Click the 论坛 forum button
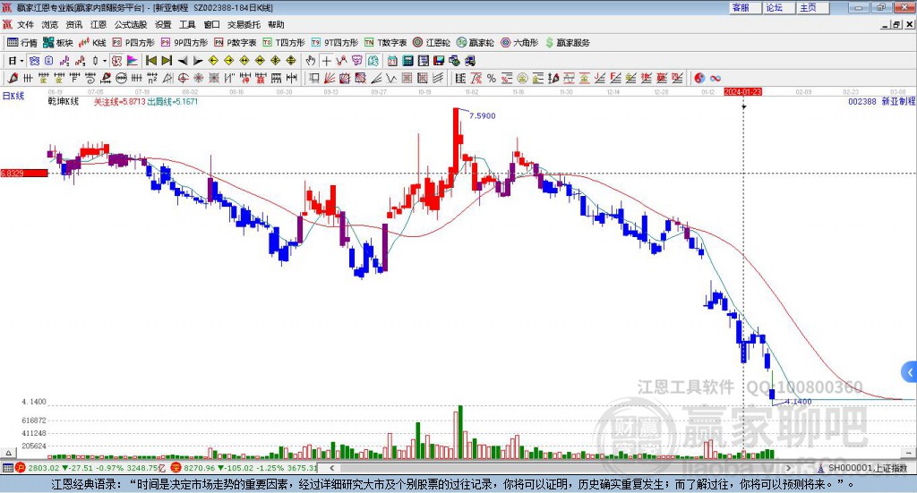The width and height of the screenshot is (917, 493). point(780,7)
